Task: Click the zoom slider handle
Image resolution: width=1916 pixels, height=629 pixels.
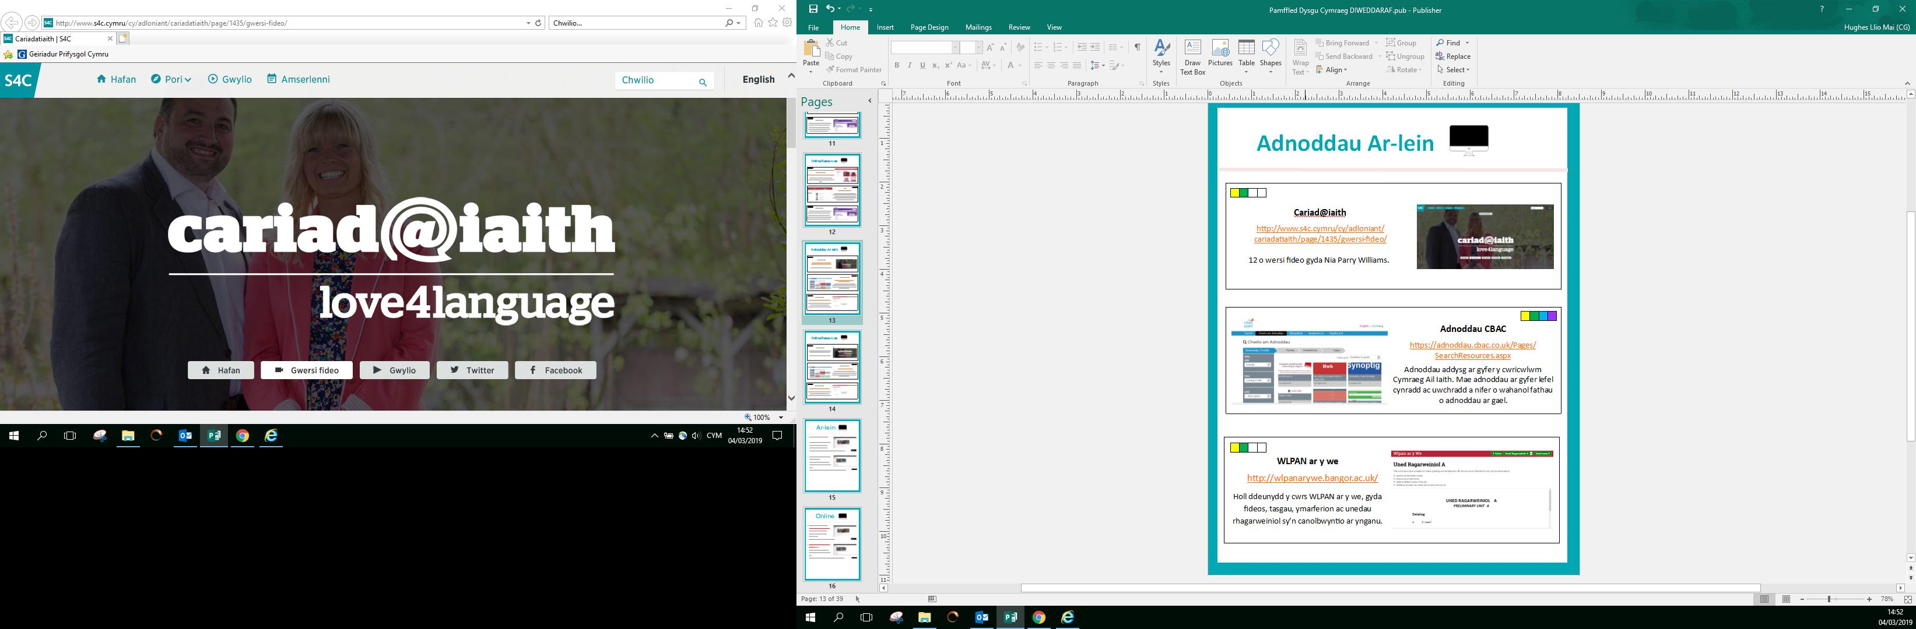Action: click(x=1829, y=599)
